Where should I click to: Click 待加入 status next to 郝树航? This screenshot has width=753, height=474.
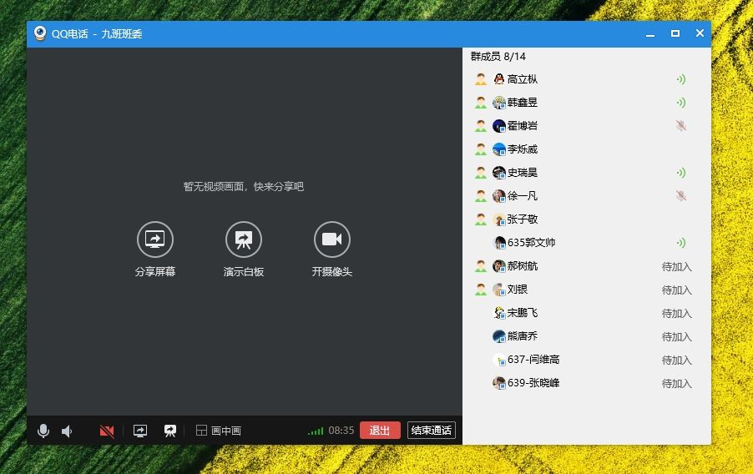point(676,267)
